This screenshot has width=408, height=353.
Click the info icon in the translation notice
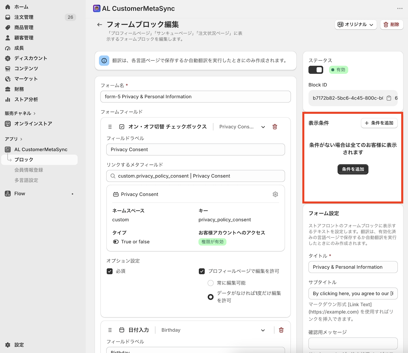[x=104, y=61]
